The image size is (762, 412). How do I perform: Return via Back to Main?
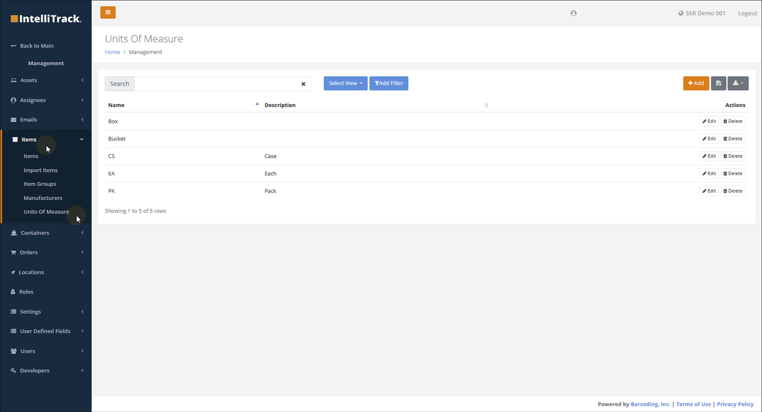click(32, 46)
